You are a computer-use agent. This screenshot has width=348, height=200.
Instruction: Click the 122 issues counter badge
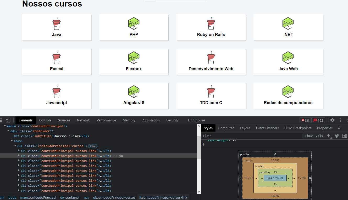tap(318, 120)
